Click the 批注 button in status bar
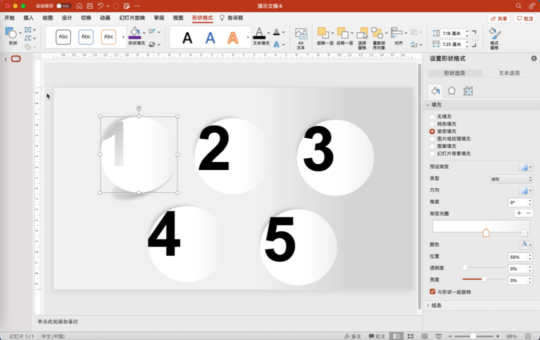 click(377, 336)
